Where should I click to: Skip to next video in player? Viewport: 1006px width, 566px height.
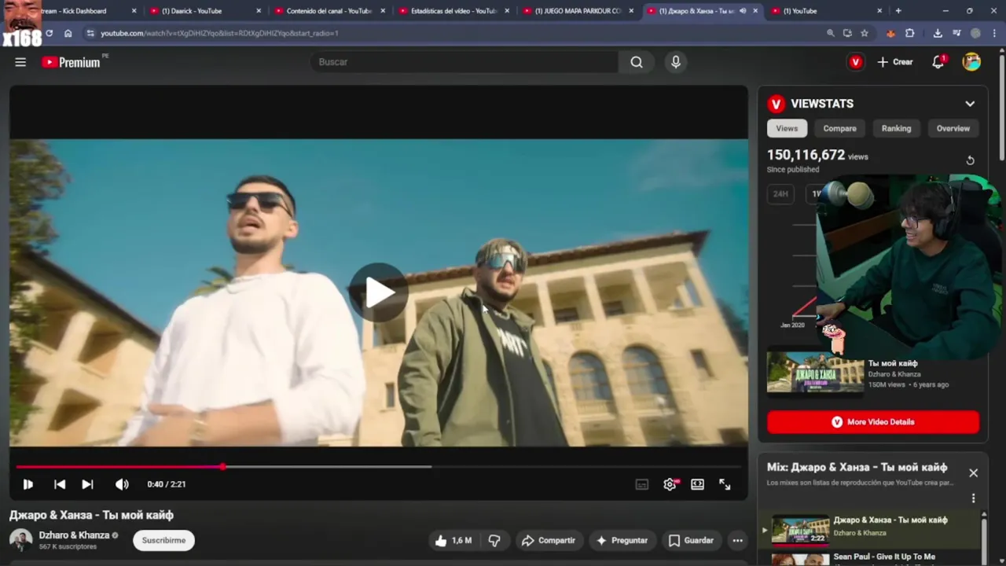[x=87, y=484]
